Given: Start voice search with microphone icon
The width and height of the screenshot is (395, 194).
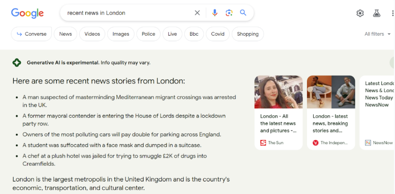Looking at the screenshot, I should point(214,13).
